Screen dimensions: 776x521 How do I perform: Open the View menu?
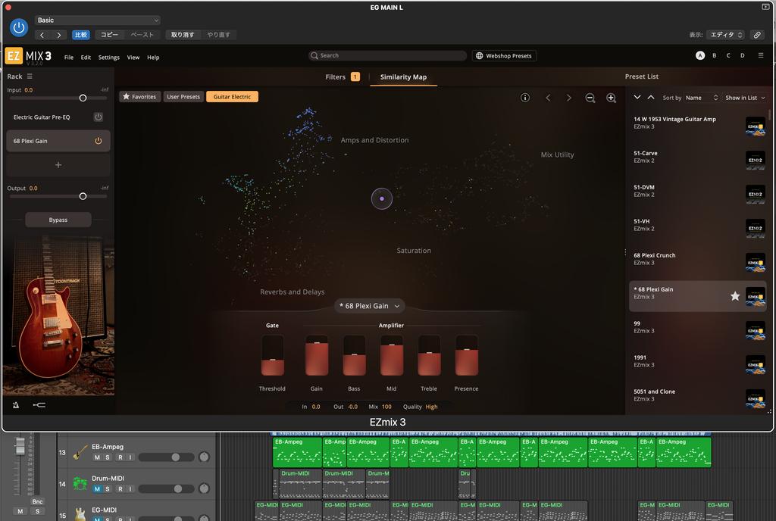point(133,58)
